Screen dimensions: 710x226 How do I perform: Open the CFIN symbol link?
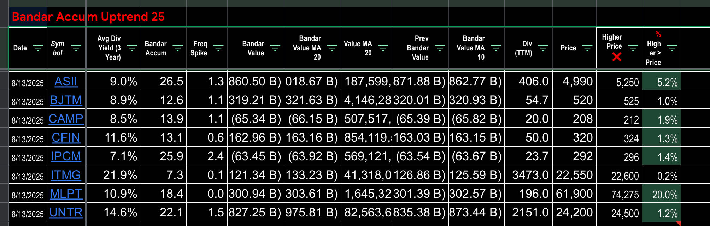66,138
